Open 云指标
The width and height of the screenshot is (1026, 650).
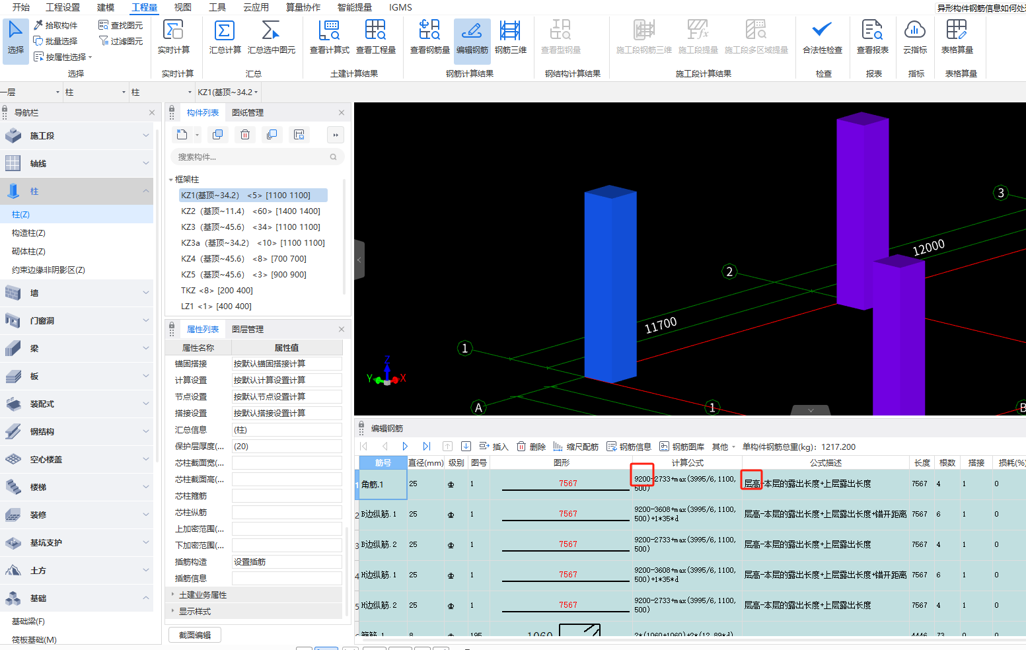click(915, 38)
